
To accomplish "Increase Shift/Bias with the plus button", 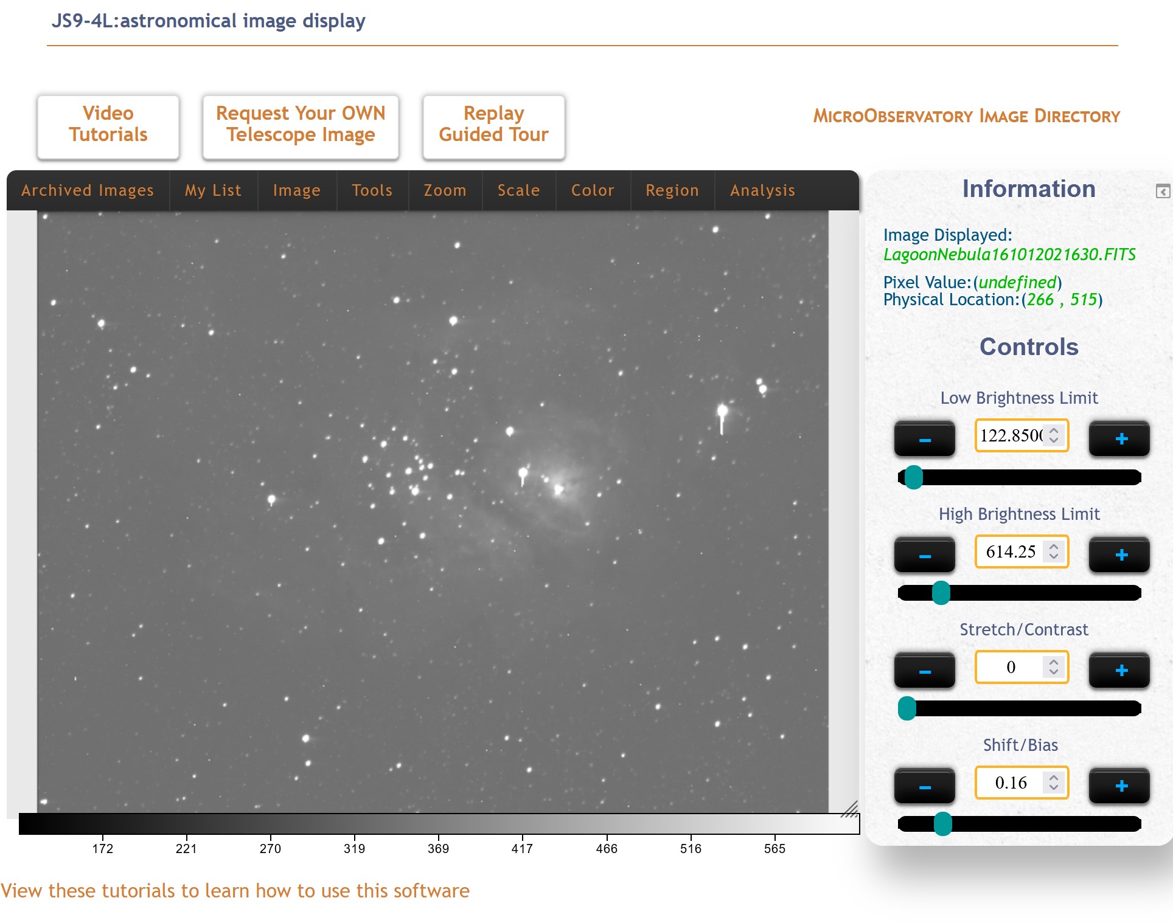I will 1119,785.
